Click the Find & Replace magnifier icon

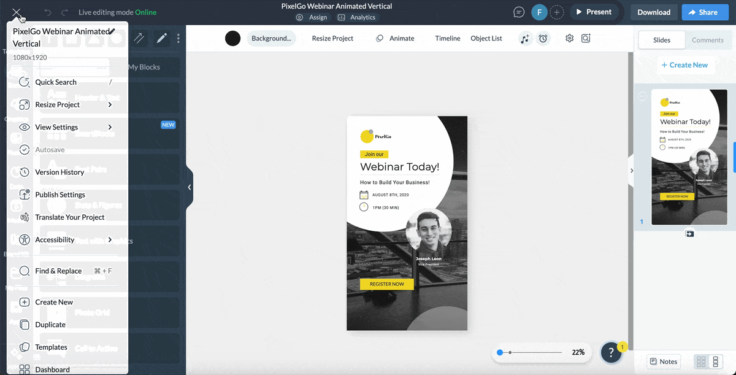point(25,271)
